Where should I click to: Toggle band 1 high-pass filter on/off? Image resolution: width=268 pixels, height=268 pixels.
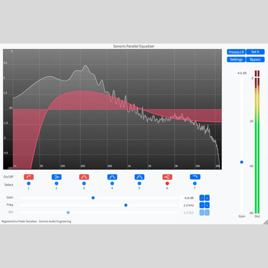pyautogui.click(x=29, y=177)
